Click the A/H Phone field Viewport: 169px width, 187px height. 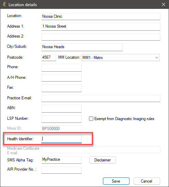click(61, 78)
